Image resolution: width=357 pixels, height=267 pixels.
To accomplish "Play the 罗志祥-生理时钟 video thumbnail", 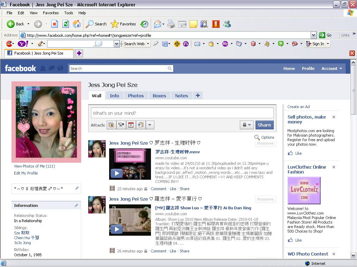I will (130, 164).
